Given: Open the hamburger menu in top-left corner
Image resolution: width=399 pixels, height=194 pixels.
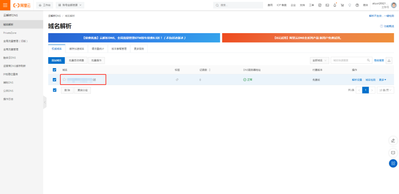Looking at the screenshot, I should click(5, 5).
